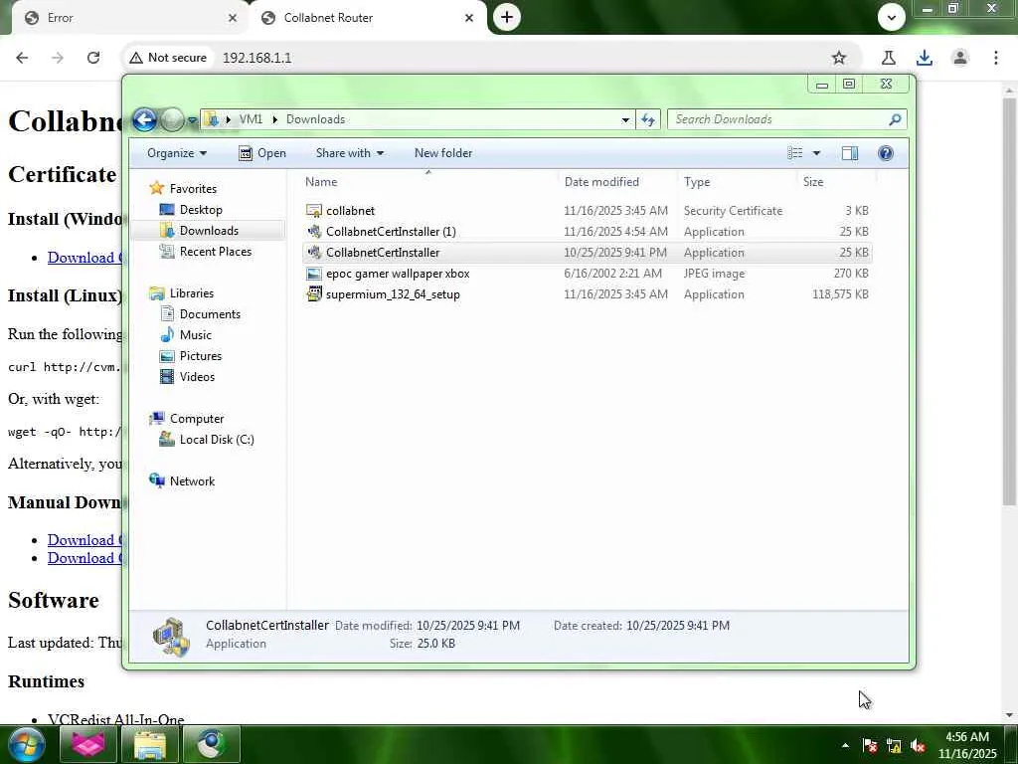Click the browser Back arrow

tap(22, 58)
